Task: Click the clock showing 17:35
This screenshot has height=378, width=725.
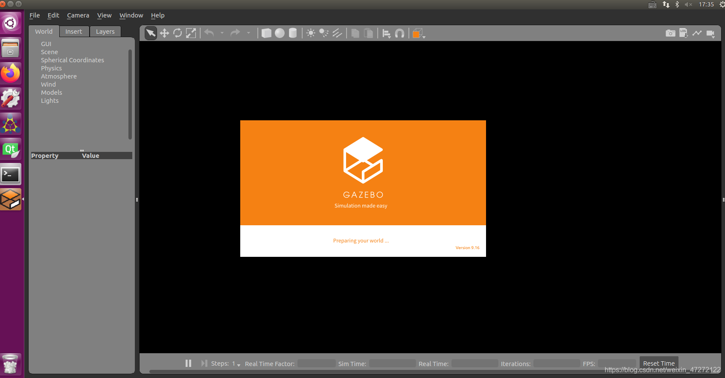Action: click(x=706, y=4)
